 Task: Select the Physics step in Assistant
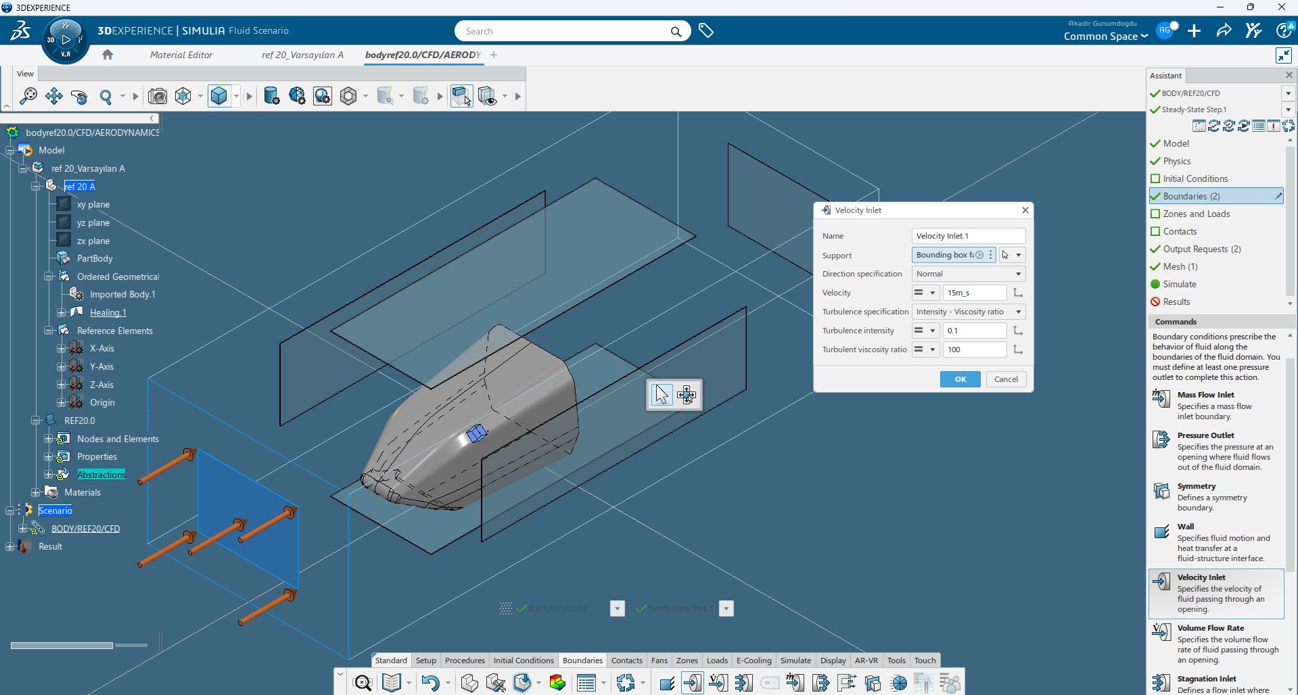tap(1177, 161)
